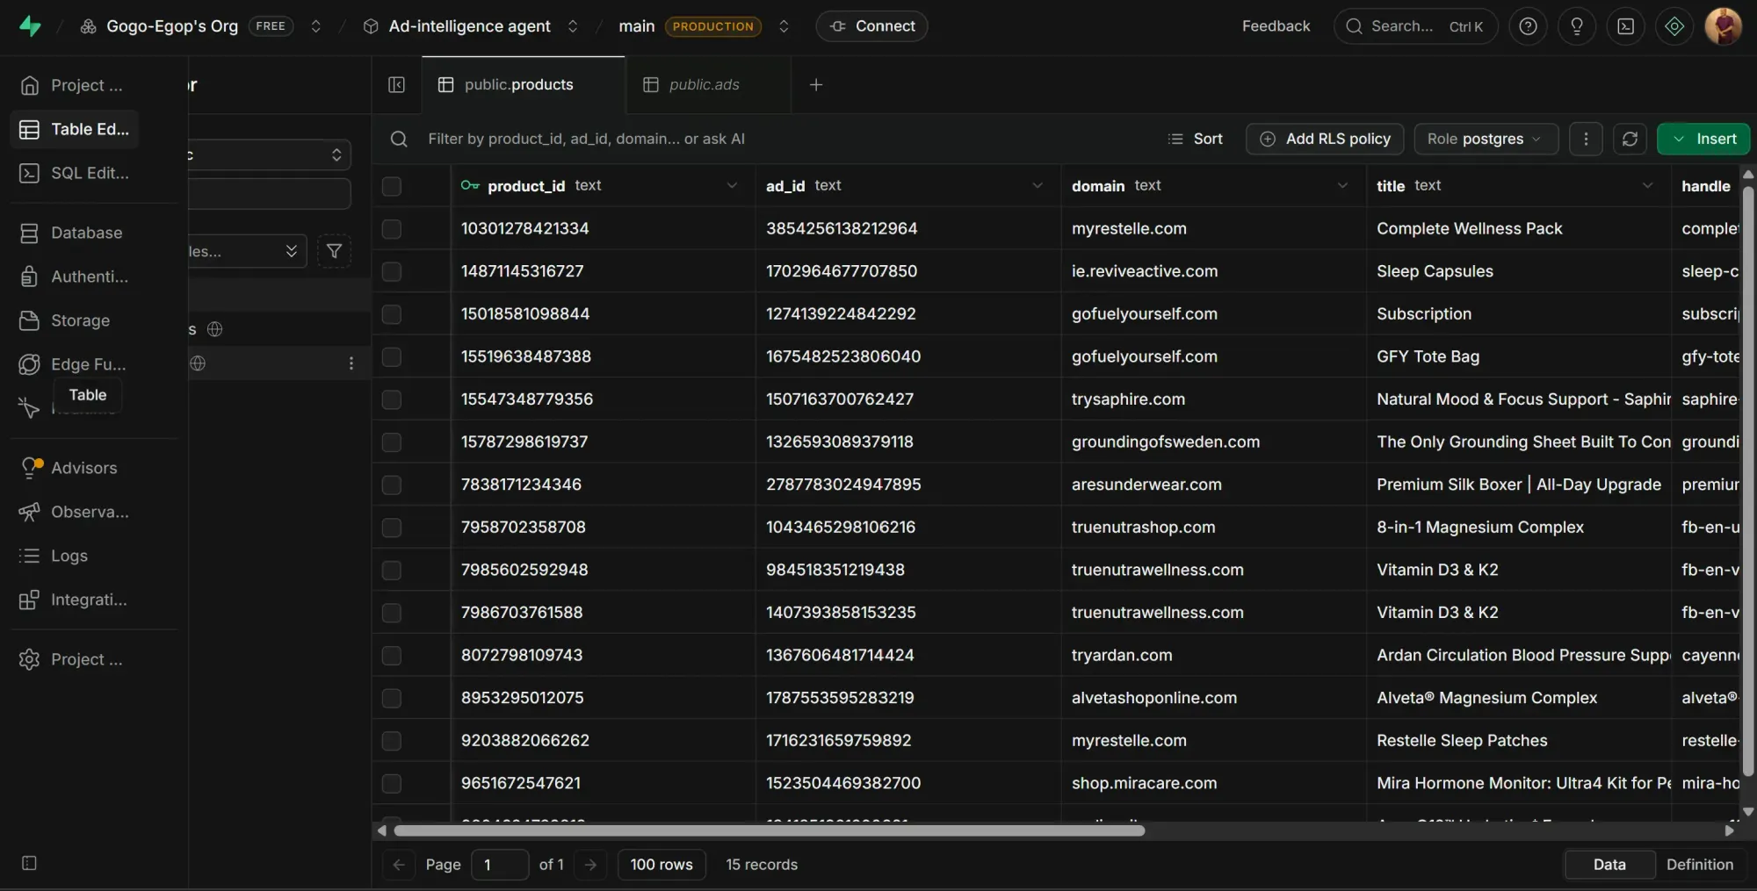The height and width of the screenshot is (891, 1757).
Task: Click the filter funnel icon
Action: coord(334,251)
